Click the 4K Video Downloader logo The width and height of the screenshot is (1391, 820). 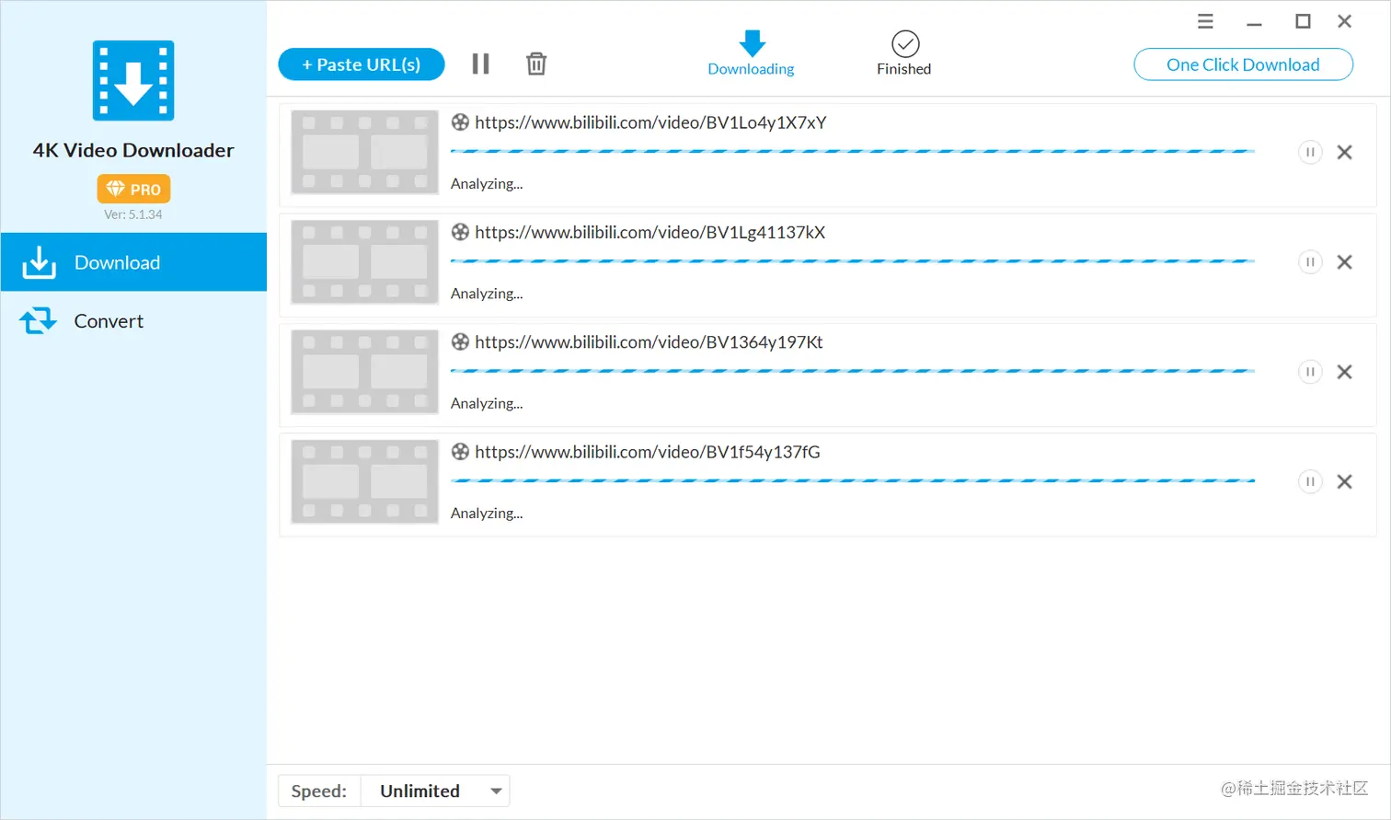[133, 80]
